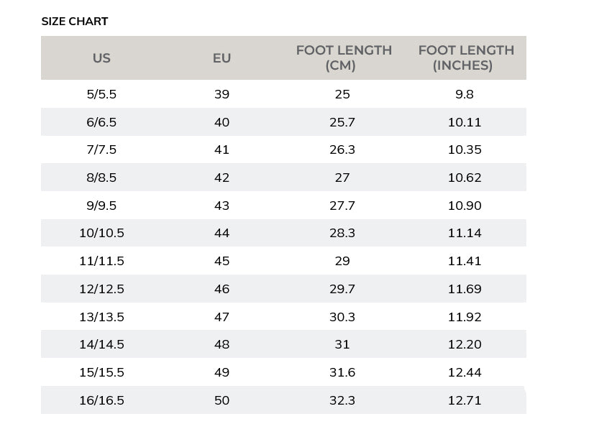This screenshot has height=442, width=589.
Task: Click EU size 39 cell
Action: point(222,94)
